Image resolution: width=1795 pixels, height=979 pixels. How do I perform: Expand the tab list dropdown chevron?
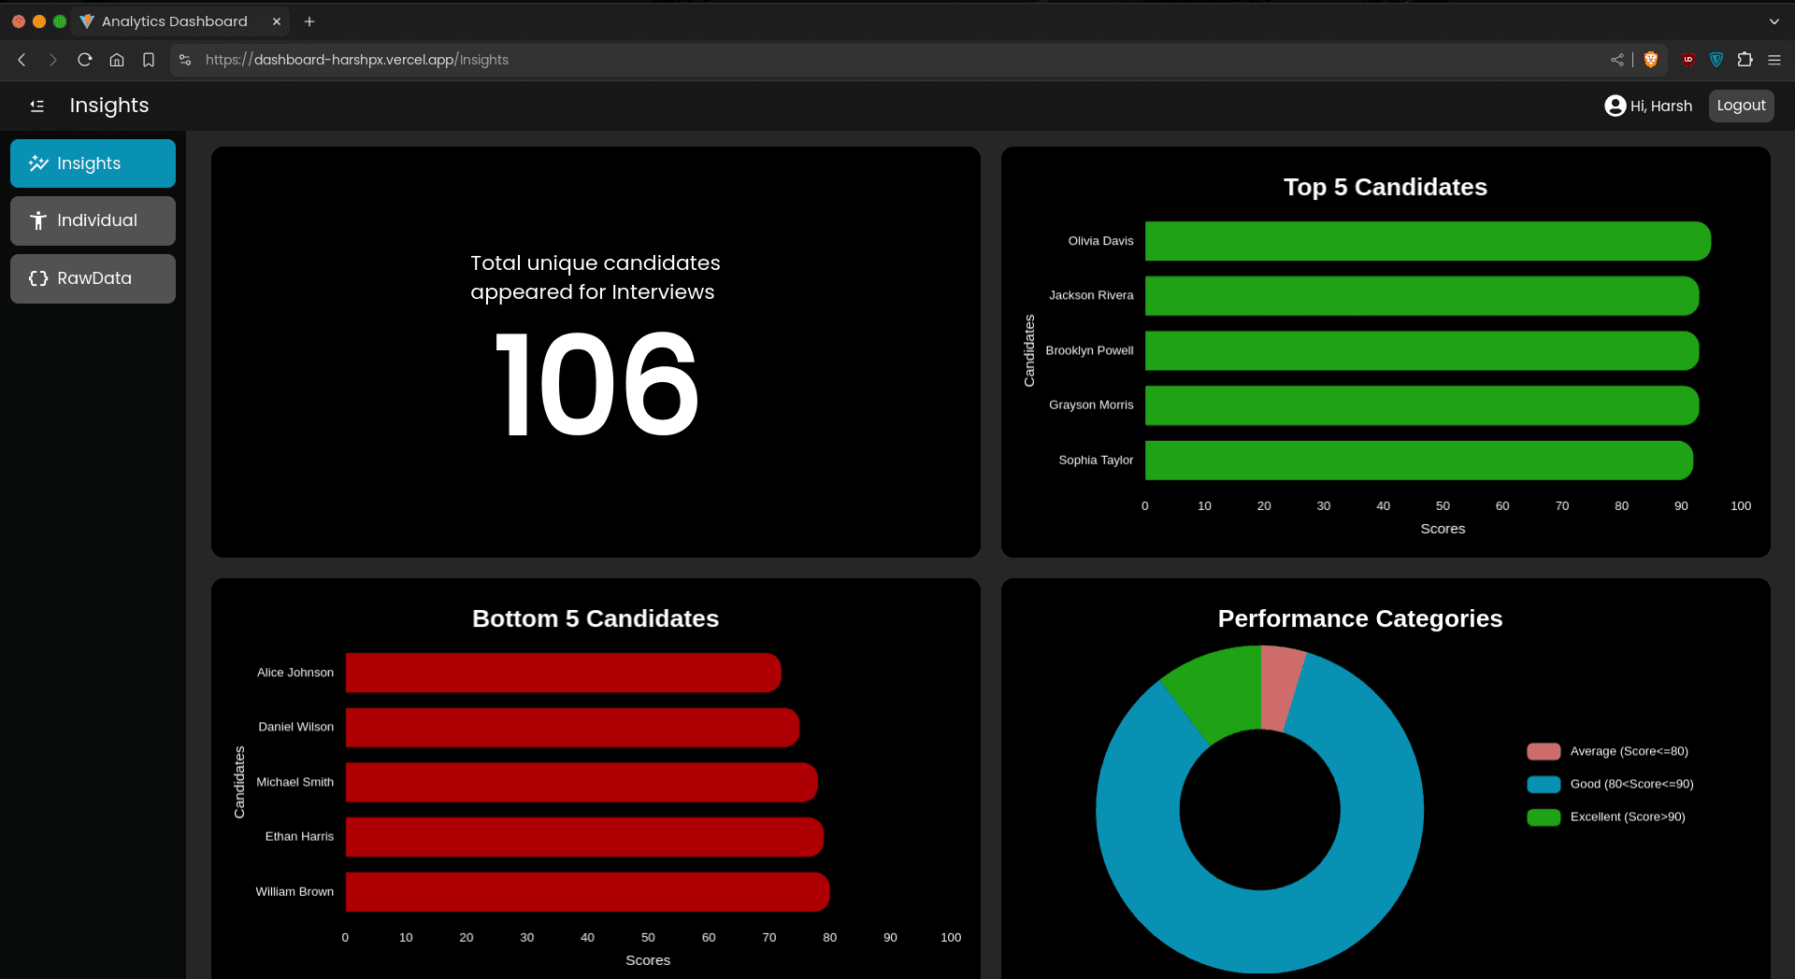point(1773,21)
